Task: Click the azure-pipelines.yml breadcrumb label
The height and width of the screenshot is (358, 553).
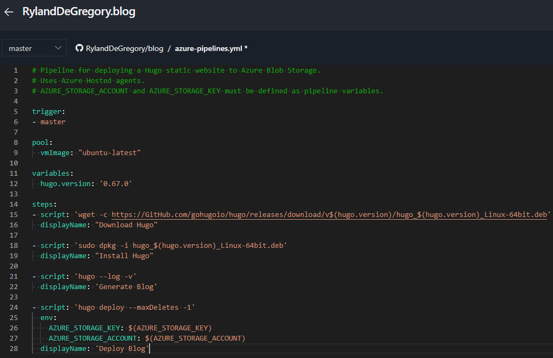Action: click(x=209, y=48)
